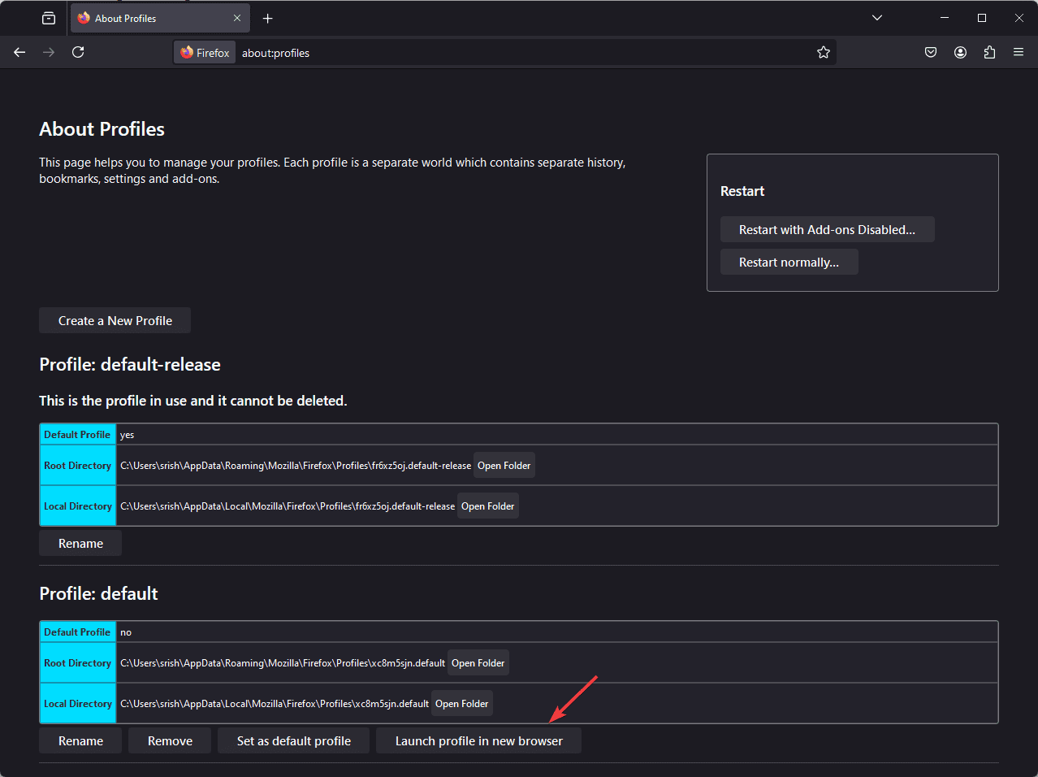Expand the list all tabs chevron
The image size is (1038, 777).
tap(877, 18)
